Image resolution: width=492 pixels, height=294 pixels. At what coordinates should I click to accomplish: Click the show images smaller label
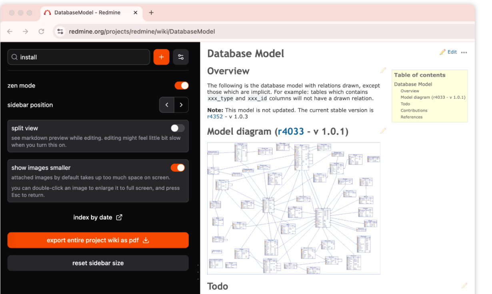[41, 168]
